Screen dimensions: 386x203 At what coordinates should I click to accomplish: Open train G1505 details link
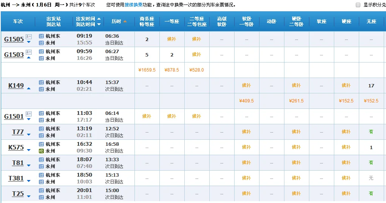[x=14, y=39]
